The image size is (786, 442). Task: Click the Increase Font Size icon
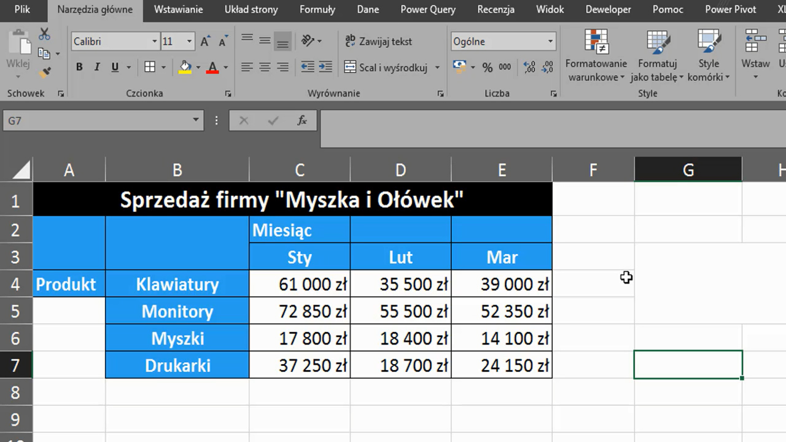pyautogui.click(x=206, y=42)
